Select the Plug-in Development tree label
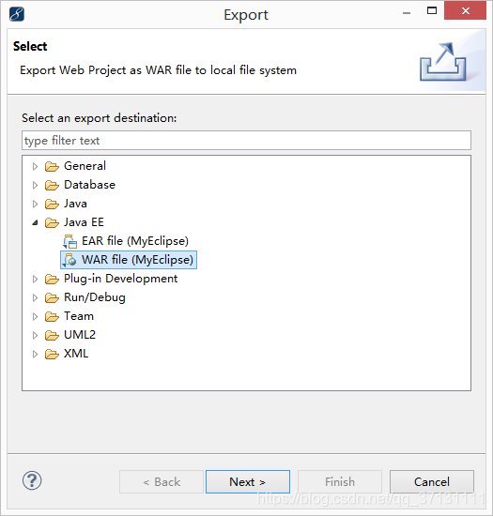Screen dimensions: 493x516 [121, 279]
